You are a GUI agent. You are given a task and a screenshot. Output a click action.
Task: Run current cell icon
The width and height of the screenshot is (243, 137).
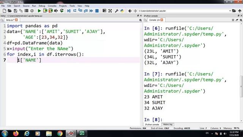point(45,11)
